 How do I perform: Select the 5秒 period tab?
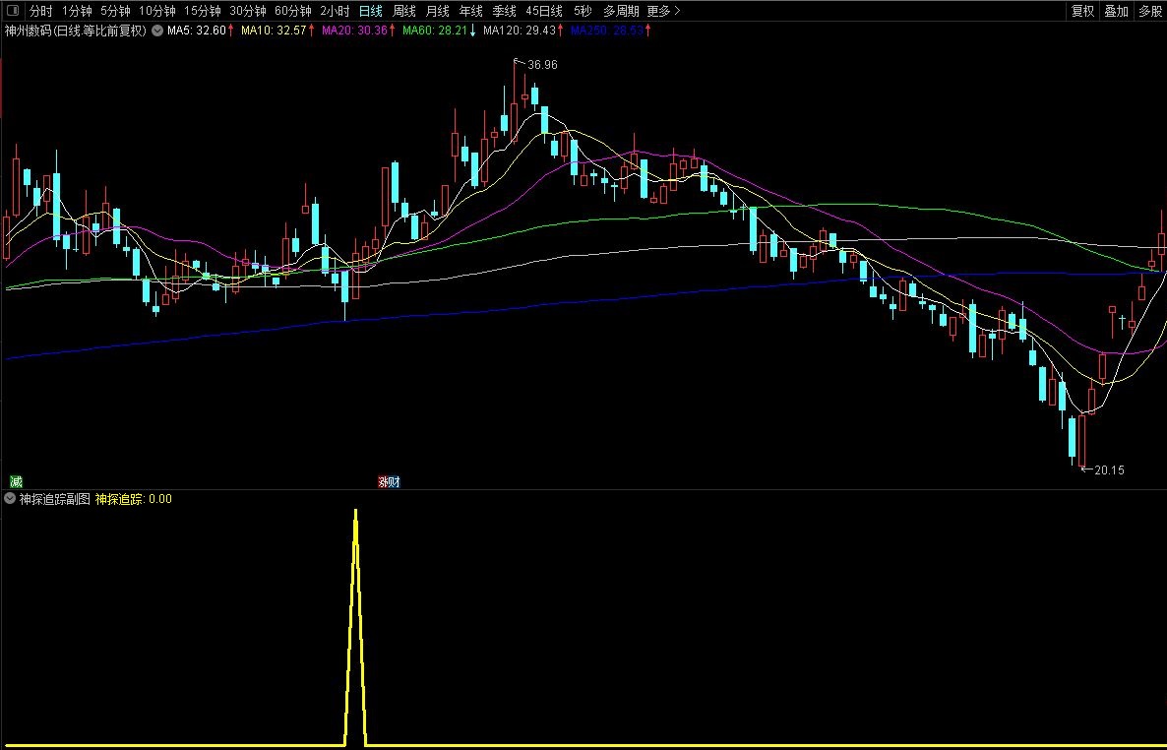pos(583,11)
